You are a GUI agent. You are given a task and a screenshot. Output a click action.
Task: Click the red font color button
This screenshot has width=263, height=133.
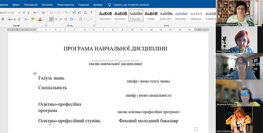40,19
